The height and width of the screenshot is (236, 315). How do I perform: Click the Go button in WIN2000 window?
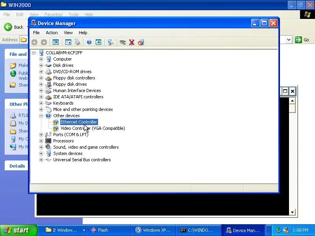302,40
